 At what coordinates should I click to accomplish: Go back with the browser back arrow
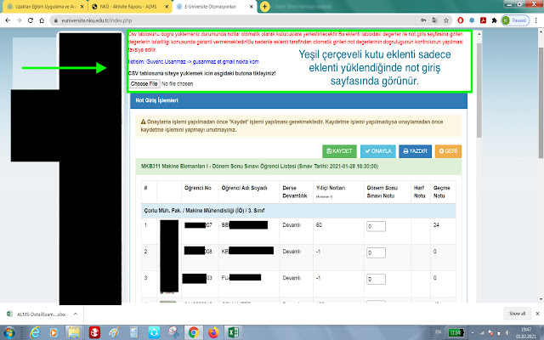click(x=8, y=20)
